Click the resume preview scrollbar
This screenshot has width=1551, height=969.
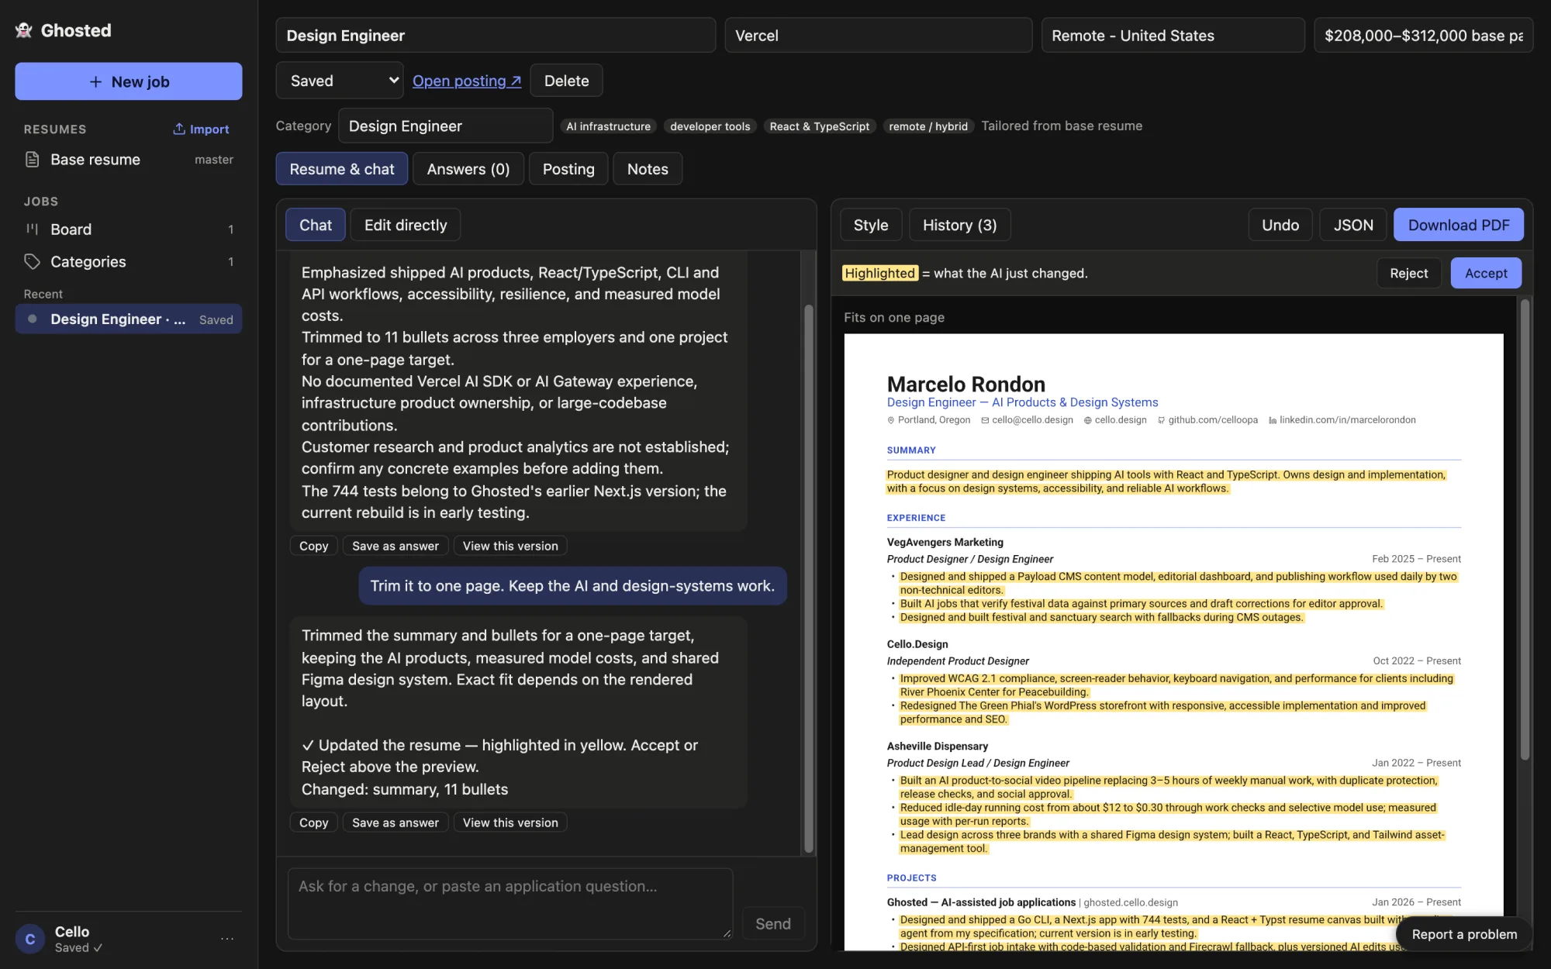[x=1525, y=529]
